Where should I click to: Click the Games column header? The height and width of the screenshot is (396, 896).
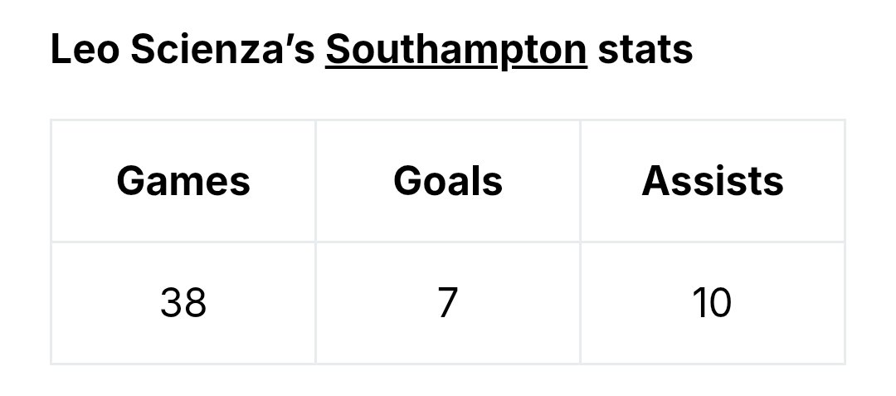(x=183, y=181)
